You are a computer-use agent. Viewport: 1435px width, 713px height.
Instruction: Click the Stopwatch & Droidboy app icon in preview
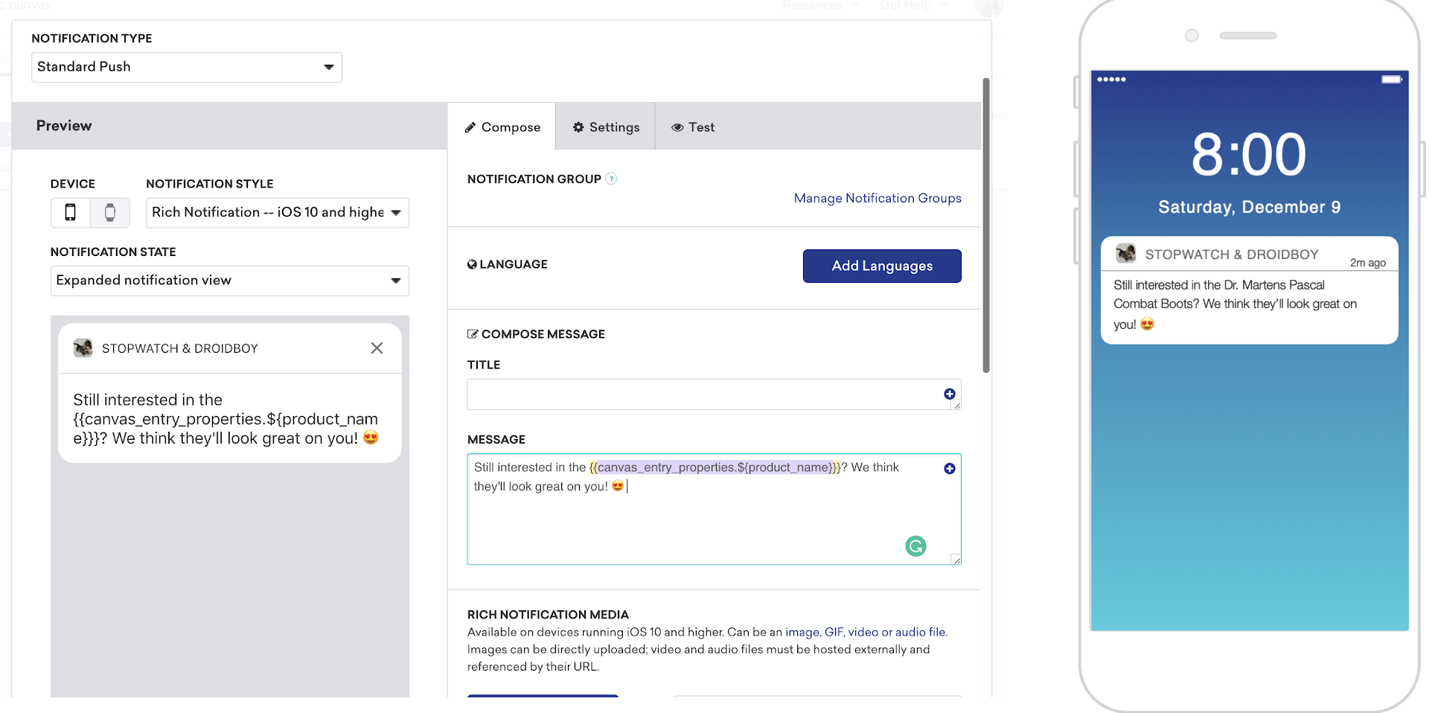83,348
